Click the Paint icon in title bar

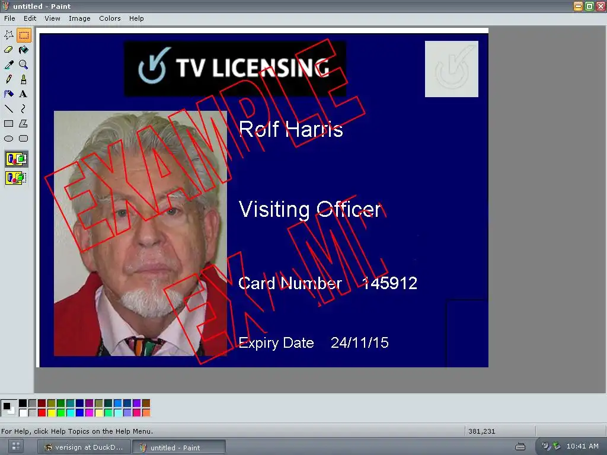tap(5, 6)
